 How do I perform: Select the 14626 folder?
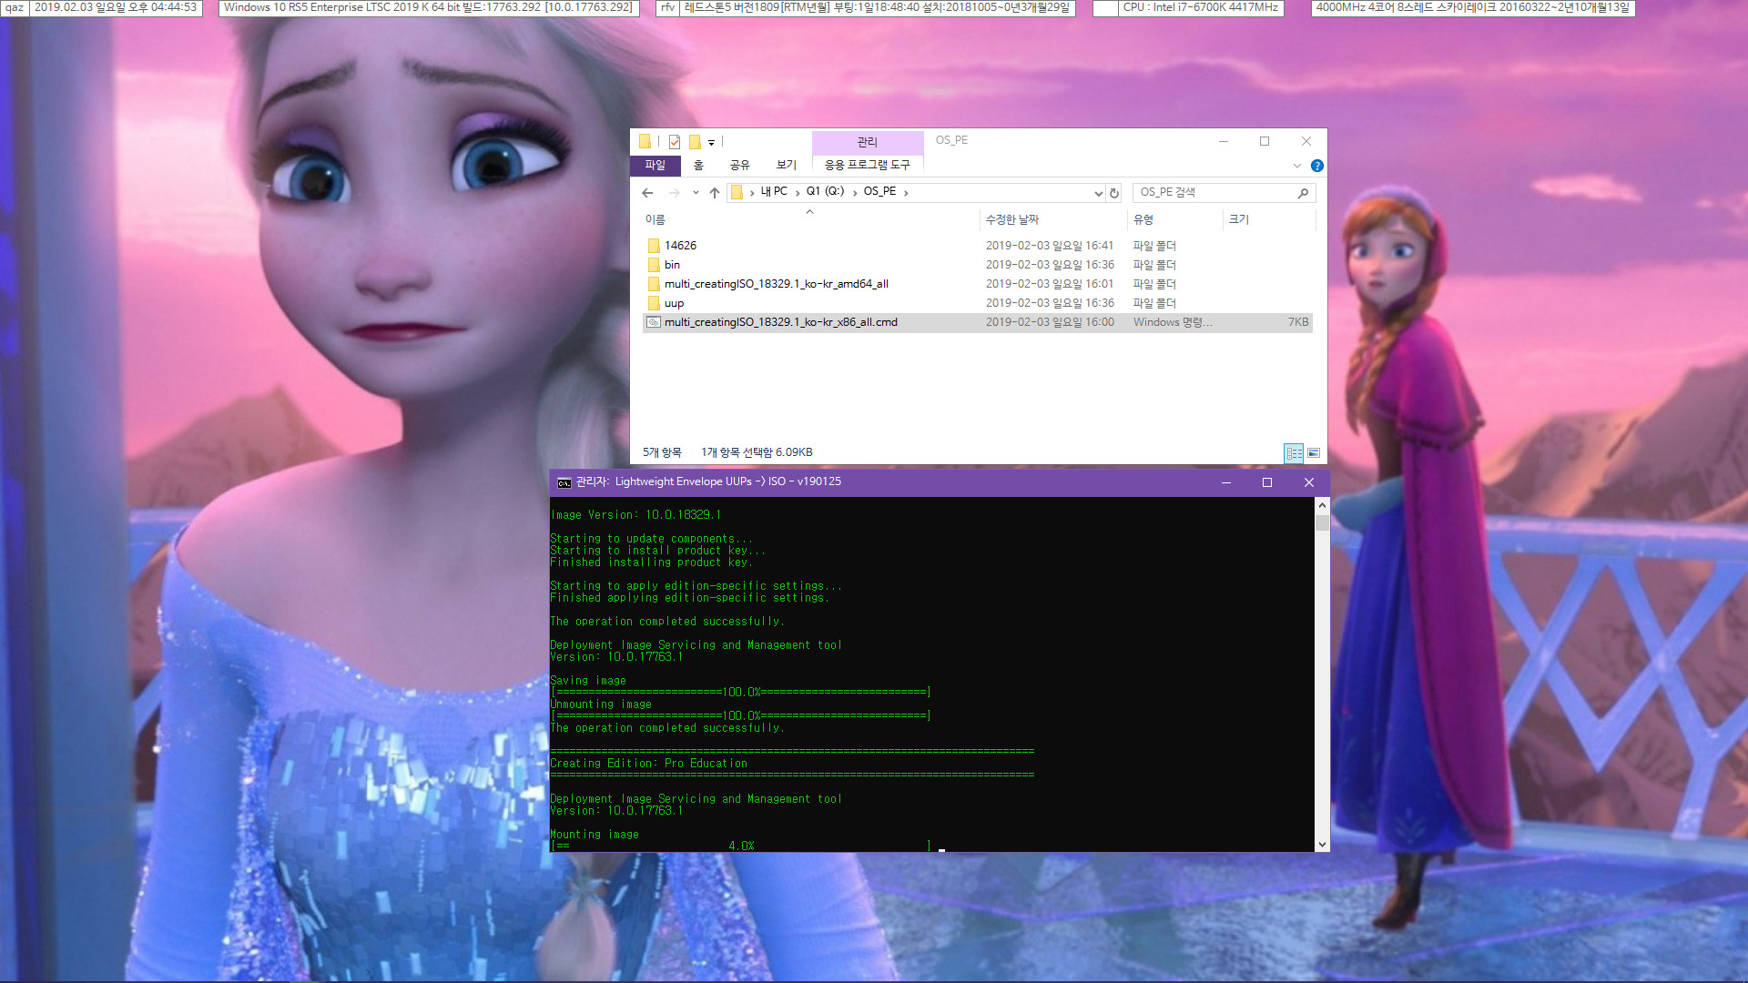[680, 246]
